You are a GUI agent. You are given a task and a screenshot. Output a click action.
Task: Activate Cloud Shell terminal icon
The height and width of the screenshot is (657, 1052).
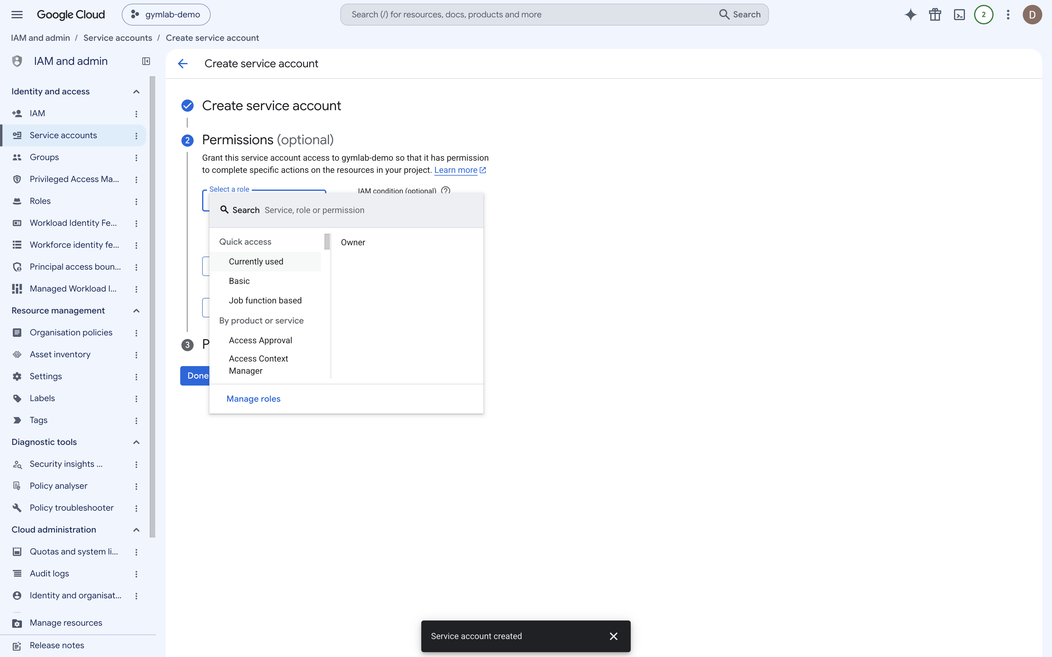[959, 14]
